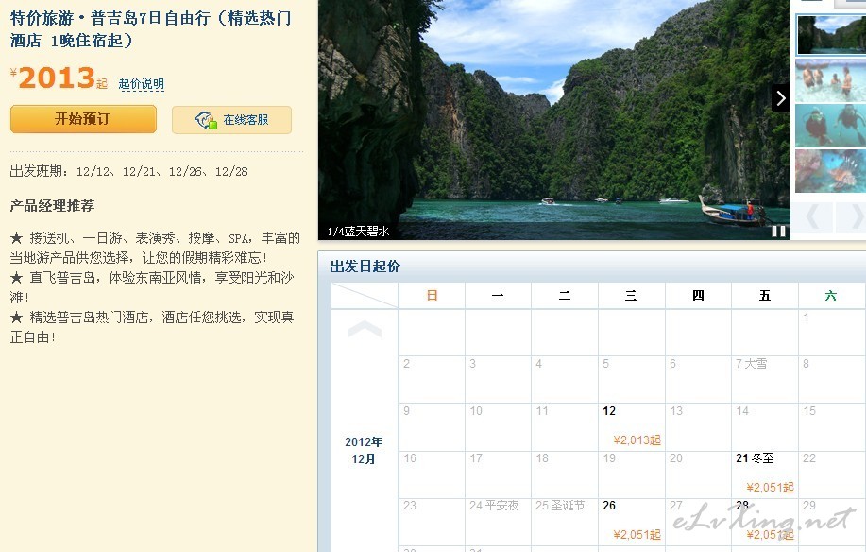Click calendar date 27
The width and height of the screenshot is (866, 552).
click(676, 506)
